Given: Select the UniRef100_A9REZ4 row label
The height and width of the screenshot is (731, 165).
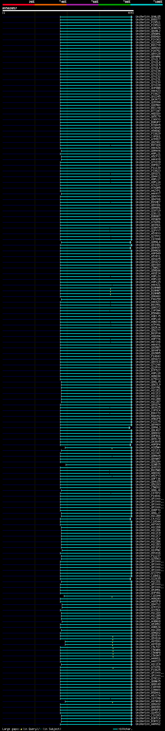Looking at the screenshot, I should (x=148, y=627).
